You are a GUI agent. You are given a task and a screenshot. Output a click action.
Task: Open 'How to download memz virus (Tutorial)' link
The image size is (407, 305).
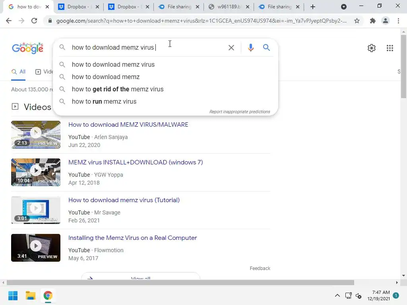(x=124, y=200)
